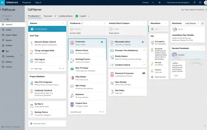Click the 'Dny Doity' item numbered 3
This screenshot has width=207, height=130.
coord(128,92)
